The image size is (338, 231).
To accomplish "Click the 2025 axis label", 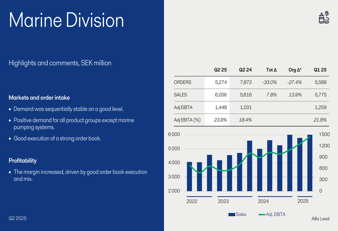I will click(x=303, y=201).
